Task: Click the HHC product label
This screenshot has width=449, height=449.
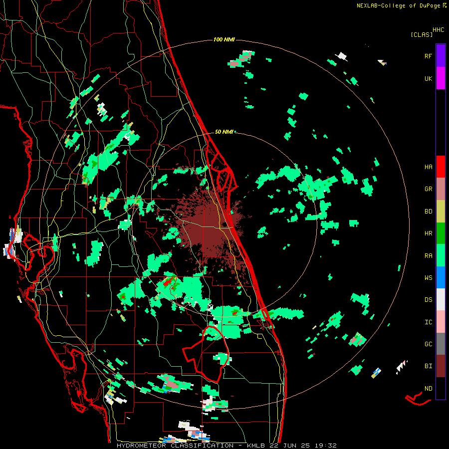Action: [438, 30]
